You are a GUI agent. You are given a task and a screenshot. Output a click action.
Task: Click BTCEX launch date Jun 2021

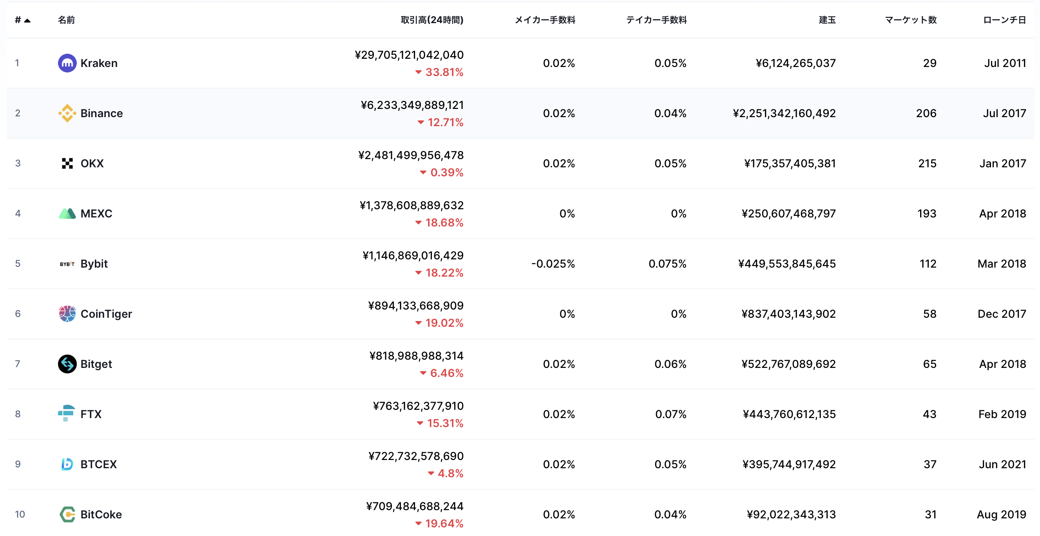pos(1002,464)
